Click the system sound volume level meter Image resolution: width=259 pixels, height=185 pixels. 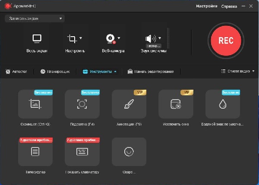168,39
